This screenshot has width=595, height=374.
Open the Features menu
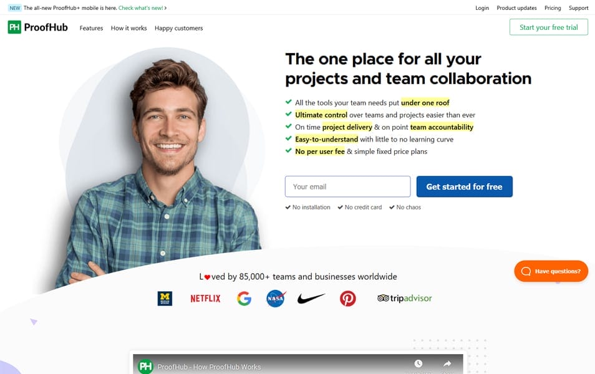click(x=91, y=28)
